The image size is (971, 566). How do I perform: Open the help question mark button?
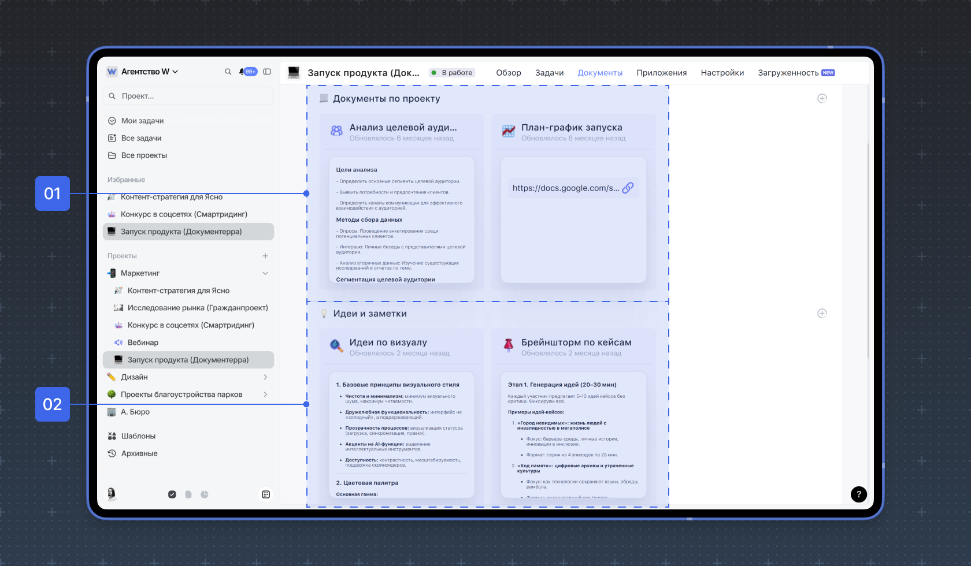click(858, 494)
